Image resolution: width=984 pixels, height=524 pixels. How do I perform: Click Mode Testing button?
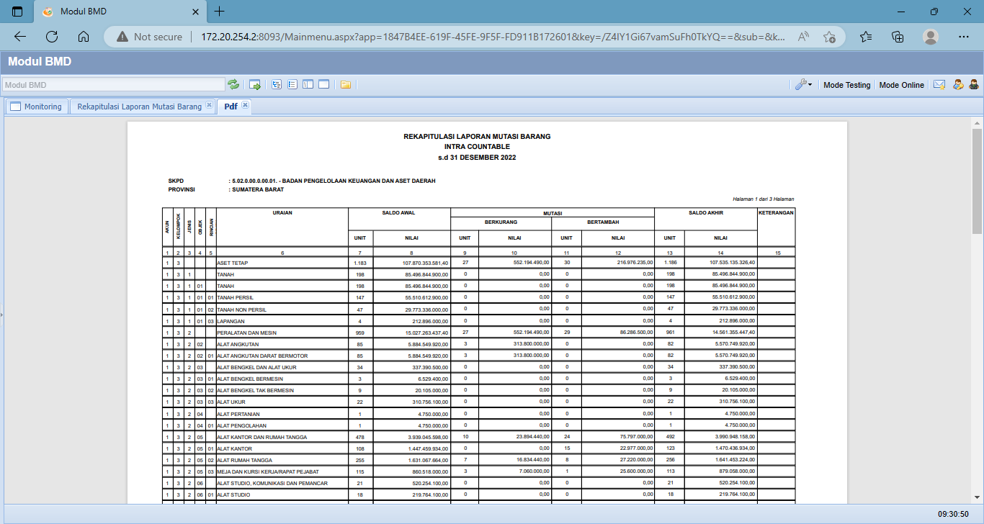[846, 85]
